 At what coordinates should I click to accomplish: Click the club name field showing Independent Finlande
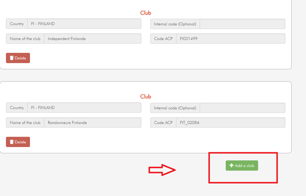click(93, 39)
